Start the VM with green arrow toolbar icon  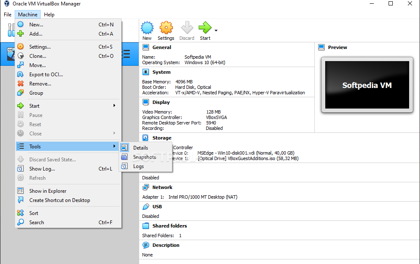click(205, 28)
